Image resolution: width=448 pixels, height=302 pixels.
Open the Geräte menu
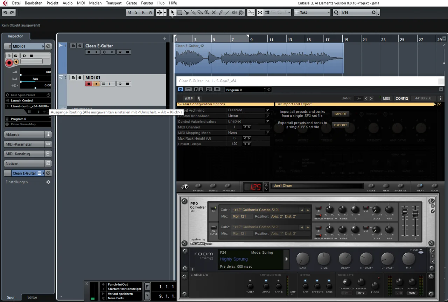132,3
